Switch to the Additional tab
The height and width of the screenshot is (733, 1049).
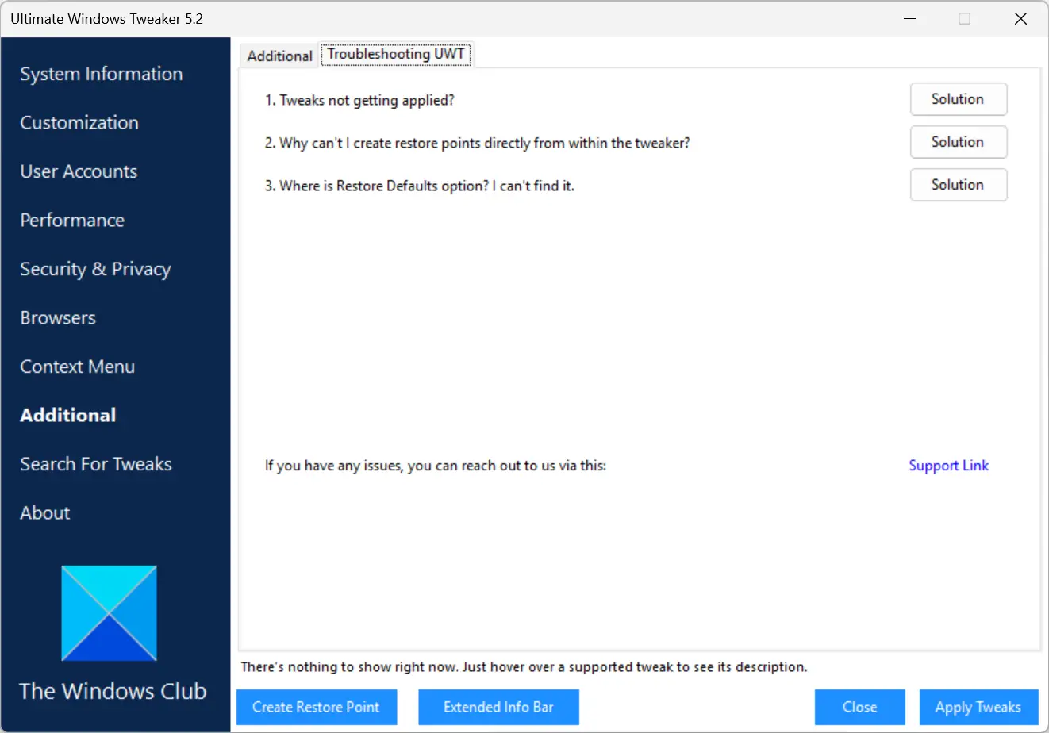(279, 56)
